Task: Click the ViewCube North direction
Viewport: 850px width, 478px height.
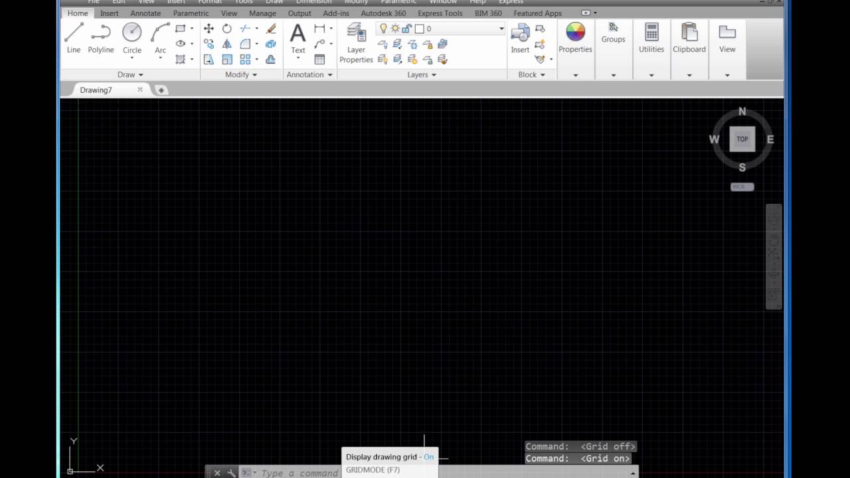Action: (742, 112)
